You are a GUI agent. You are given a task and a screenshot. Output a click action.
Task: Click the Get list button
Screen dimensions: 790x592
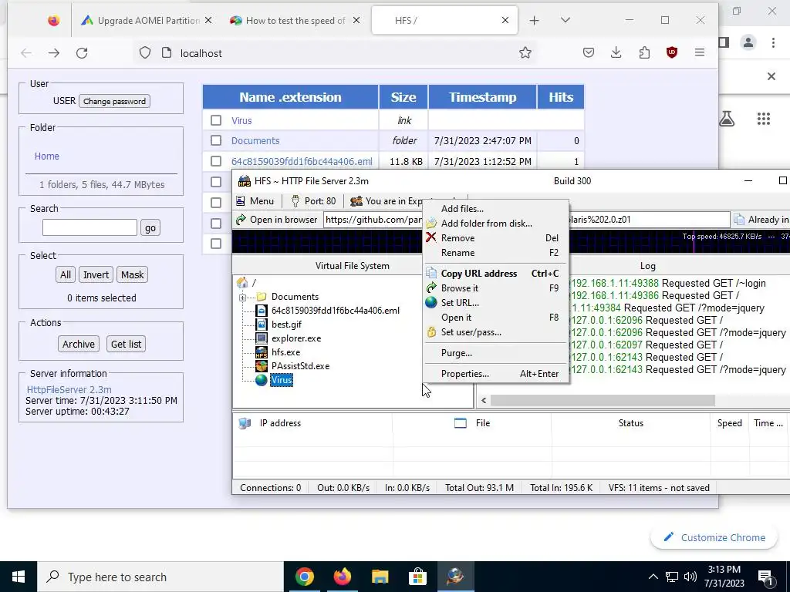point(126,345)
